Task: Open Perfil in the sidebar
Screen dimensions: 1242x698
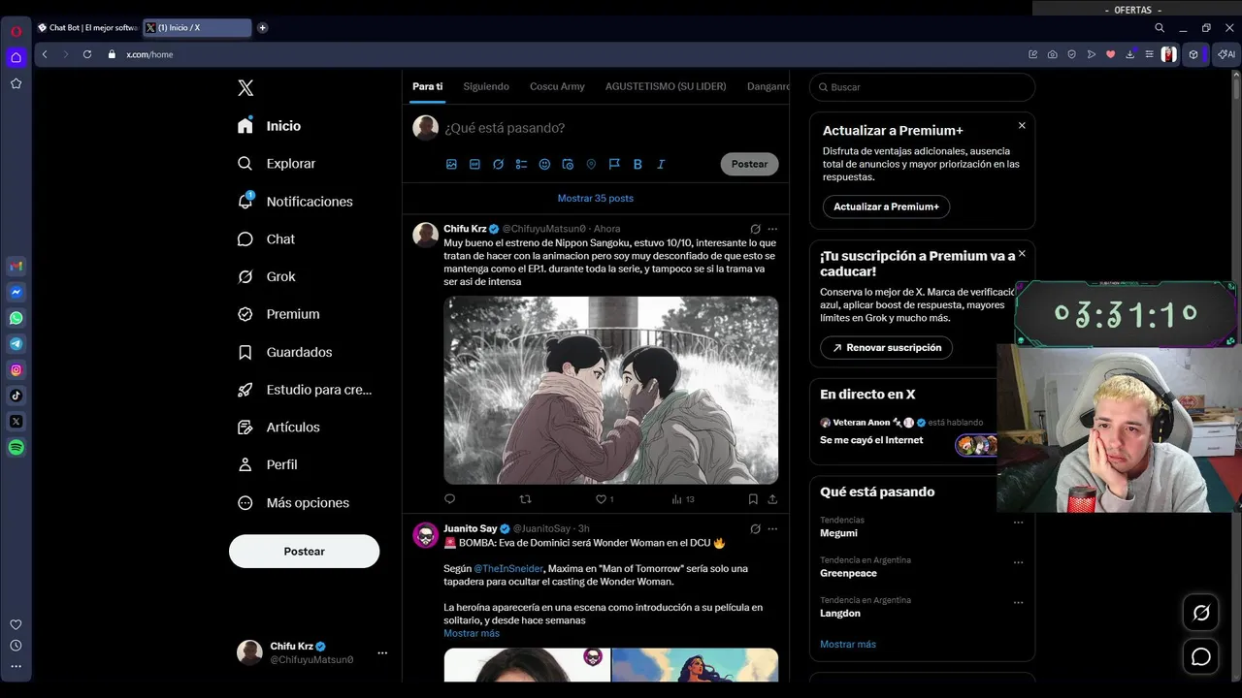Action: coord(268,464)
